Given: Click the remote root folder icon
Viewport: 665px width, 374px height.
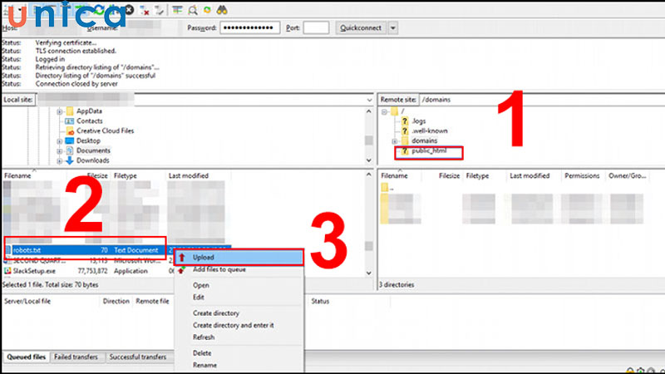Looking at the screenshot, I should click(x=394, y=111).
